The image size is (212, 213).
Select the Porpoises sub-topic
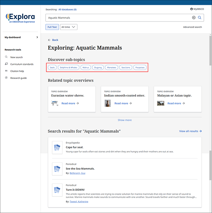tap(140, 68)
